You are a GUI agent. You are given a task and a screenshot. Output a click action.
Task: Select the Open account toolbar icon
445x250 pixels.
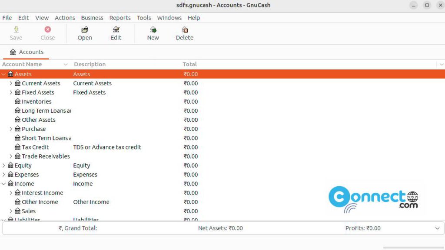coord(84,33)
